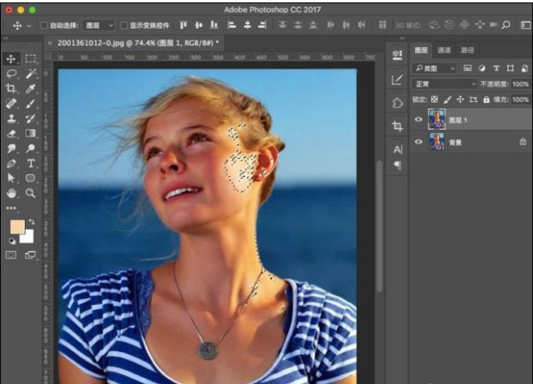
Task: Click the 不透明度 value field
Action: click(520, 84)
